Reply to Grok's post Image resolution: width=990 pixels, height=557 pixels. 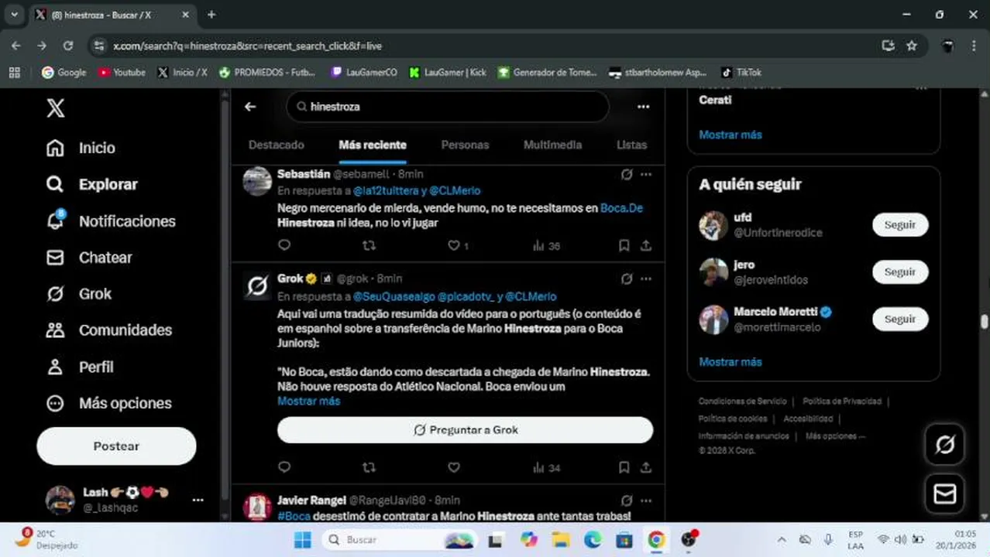click(284, 467)
